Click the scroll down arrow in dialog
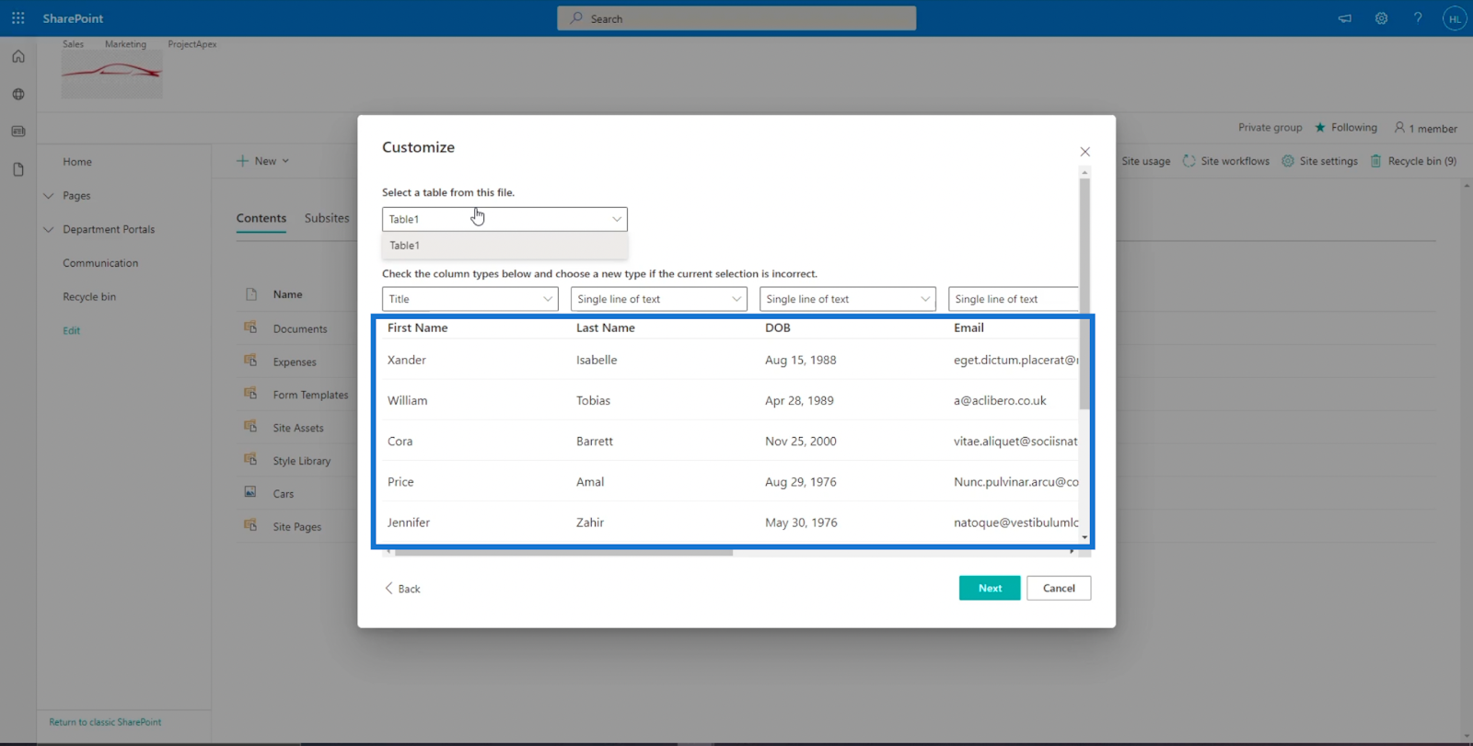 [x=1084, y=537]
